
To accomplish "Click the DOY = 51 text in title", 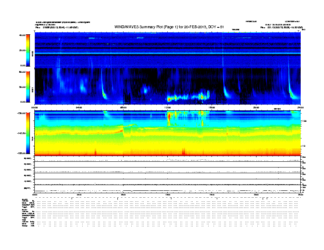I will click(x=216, y=27).
